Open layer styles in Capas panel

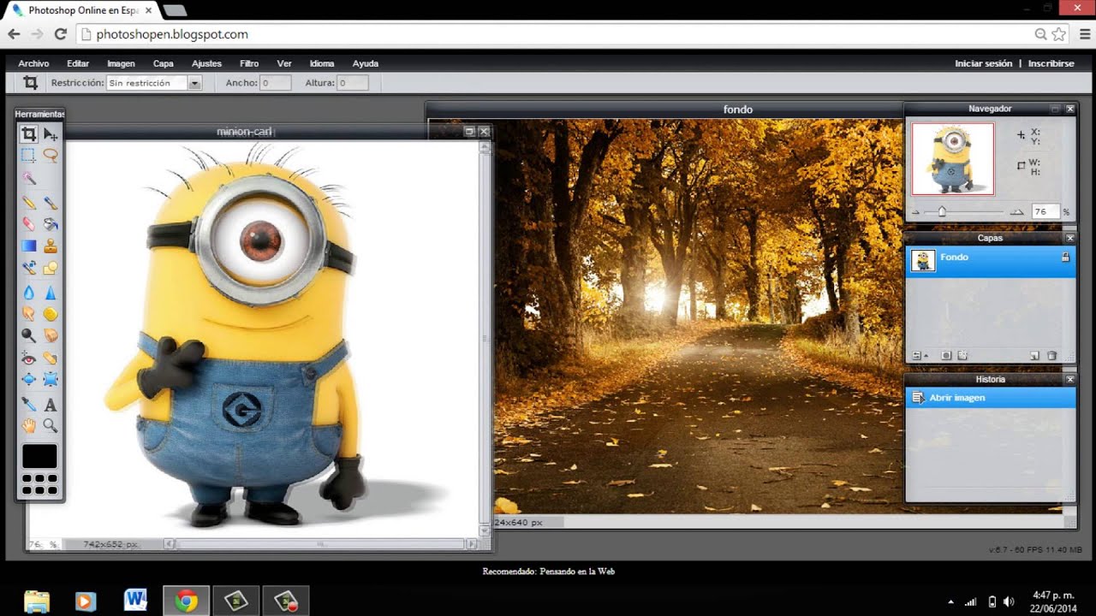962,355
